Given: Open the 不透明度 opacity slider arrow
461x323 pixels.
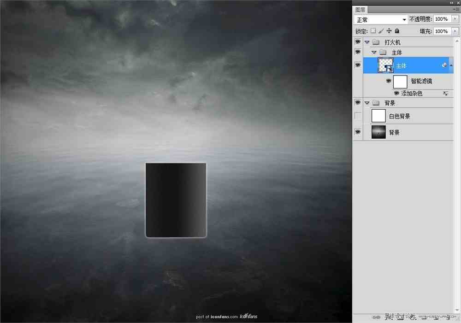Looking at the screenshot, I should (x=455, y=19).
